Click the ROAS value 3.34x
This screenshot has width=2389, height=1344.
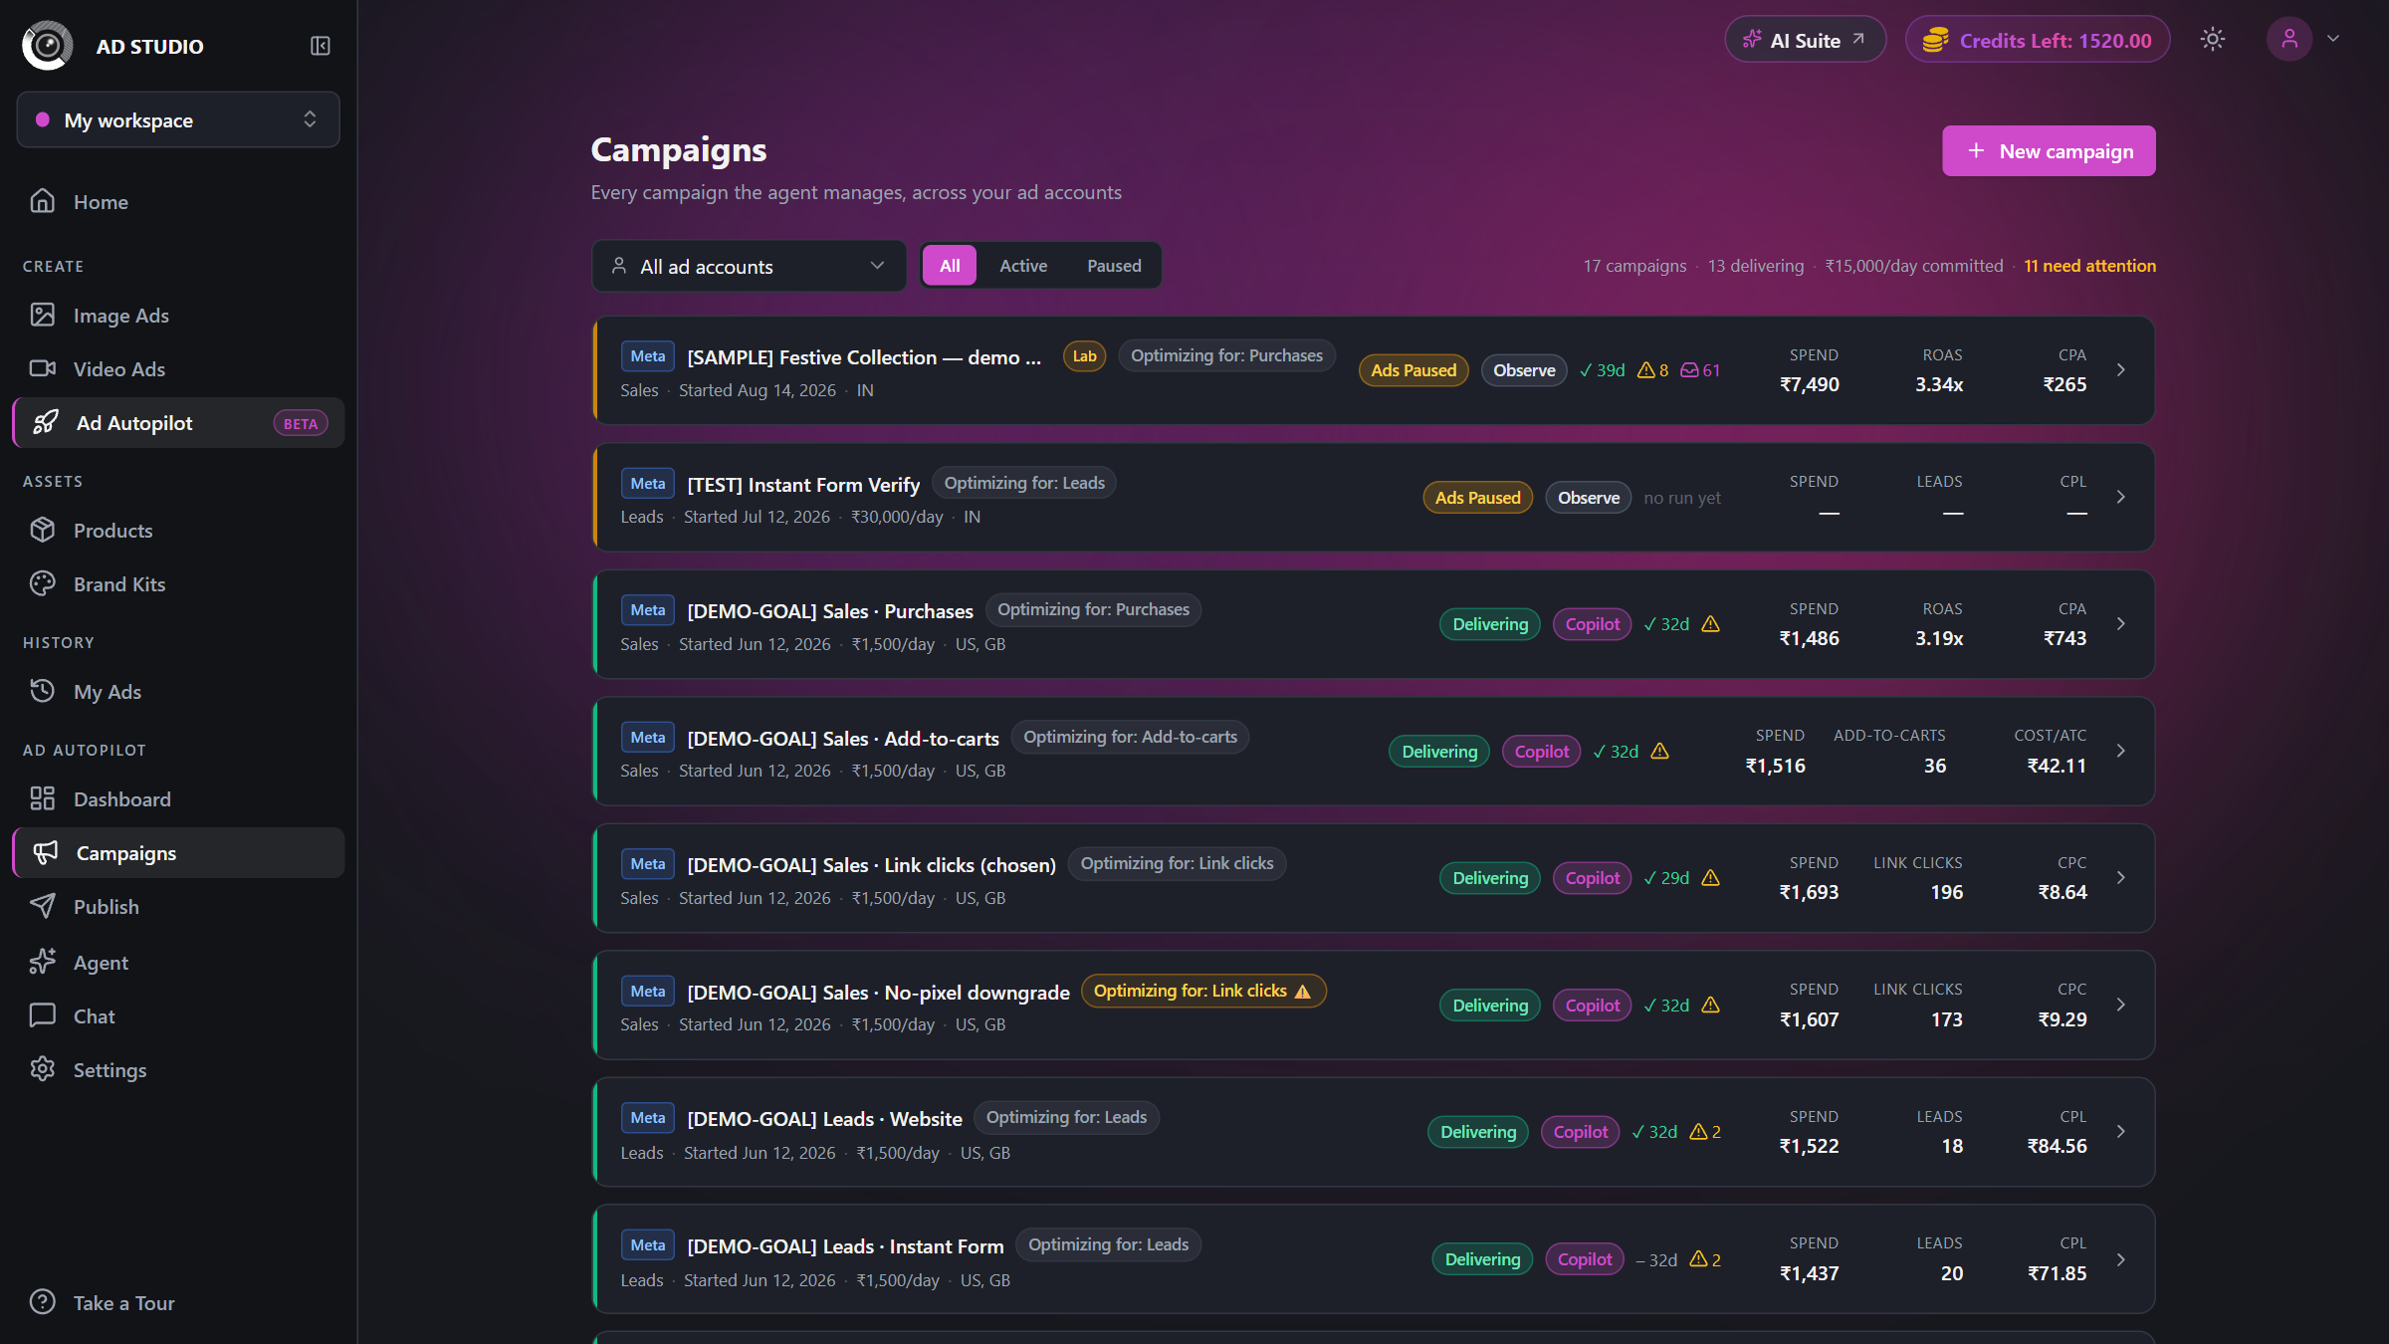[1939, 384]
